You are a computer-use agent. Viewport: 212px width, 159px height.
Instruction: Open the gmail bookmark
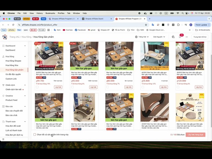pyautogui.click(x=91, y=30)
